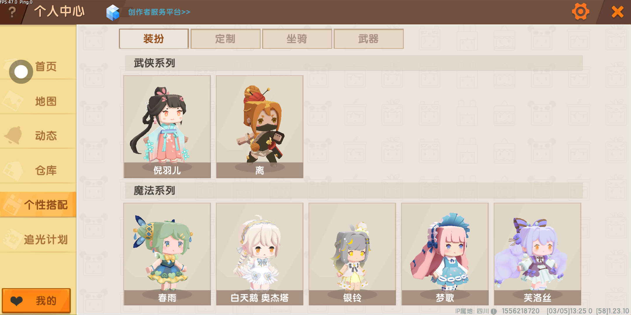631x315 pixels.
Task: Open the 仓库 house sidebar item
Action: pos(38,170)
